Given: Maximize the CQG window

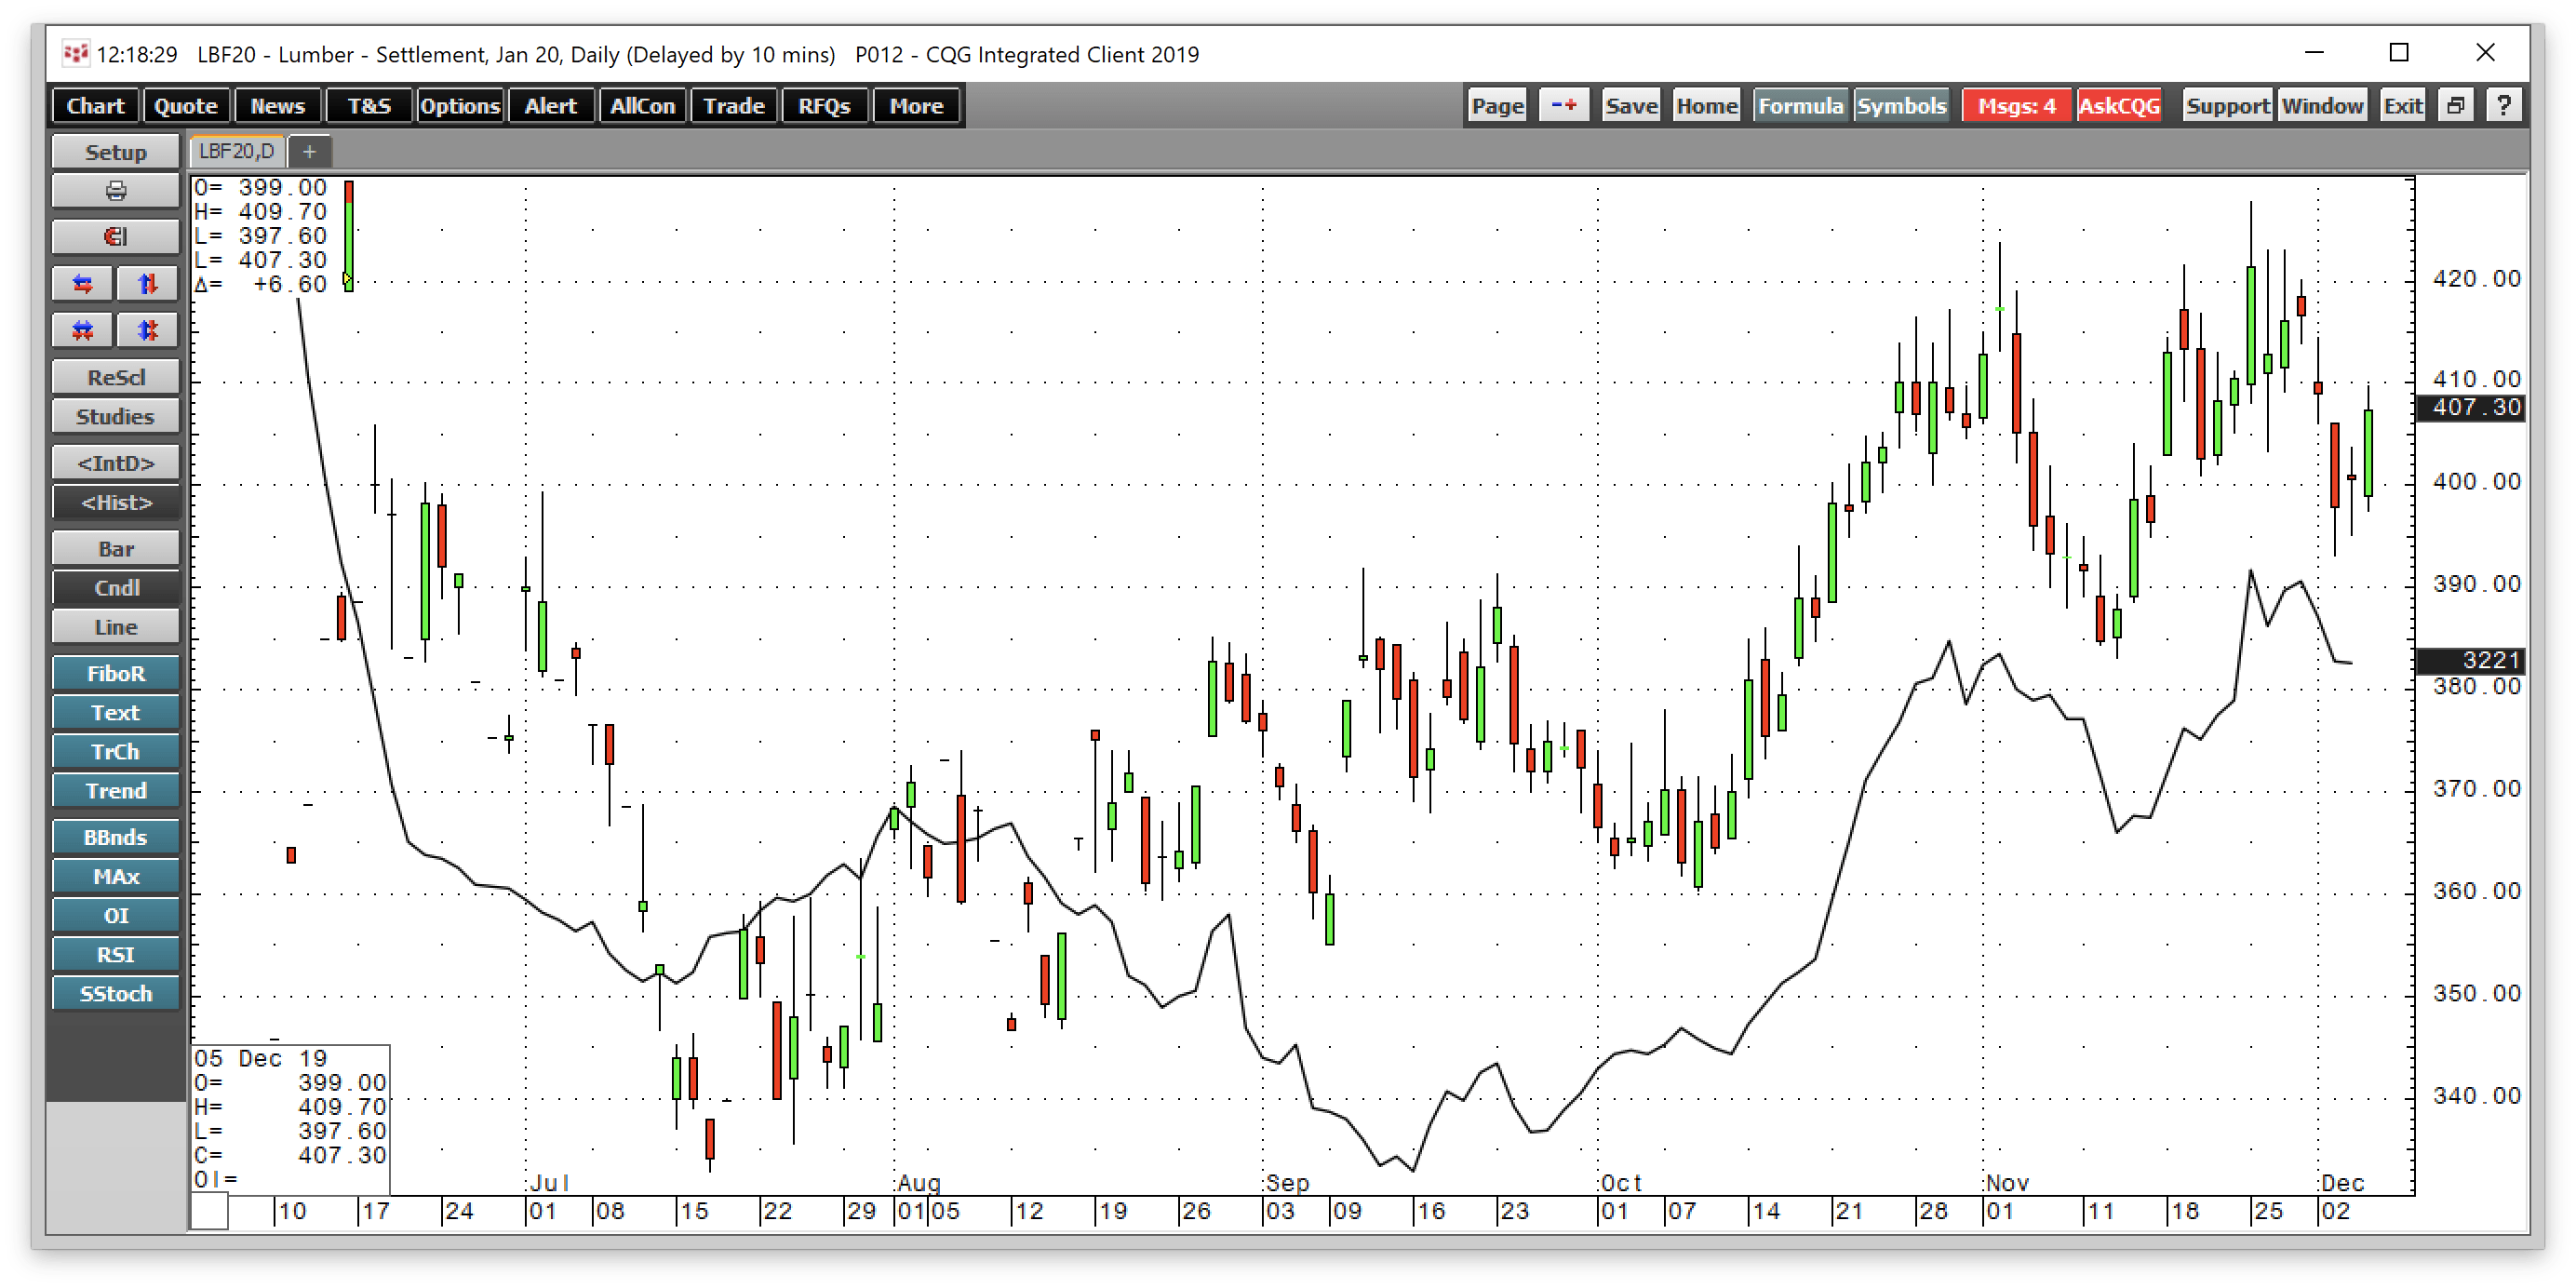Looking at the screenshot, I should (2399, 53).
